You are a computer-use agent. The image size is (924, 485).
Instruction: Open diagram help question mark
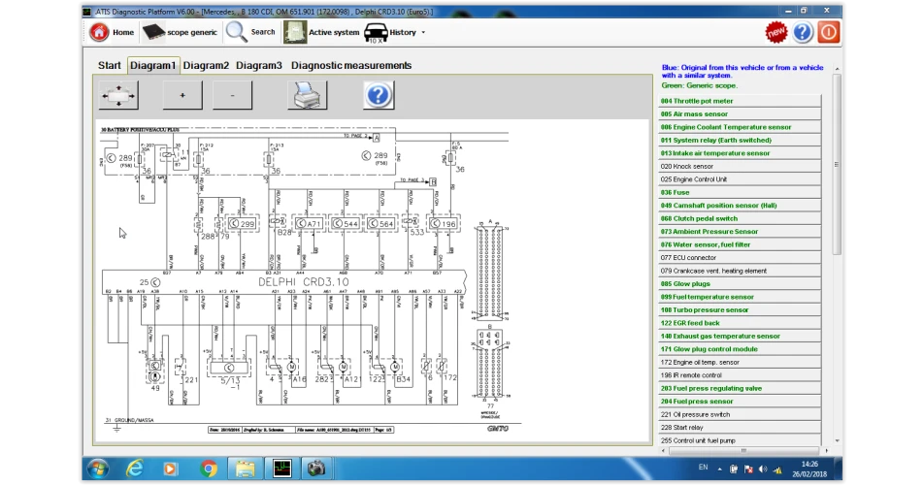tap(379, 95)
